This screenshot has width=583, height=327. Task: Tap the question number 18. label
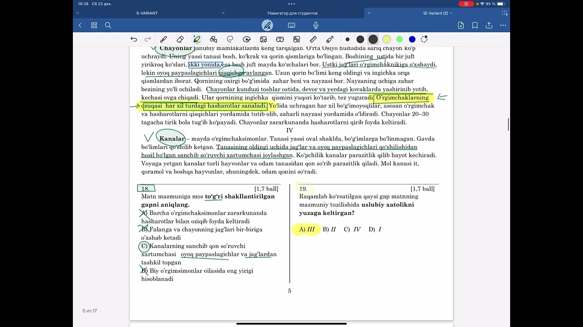(x=146, y=188)
